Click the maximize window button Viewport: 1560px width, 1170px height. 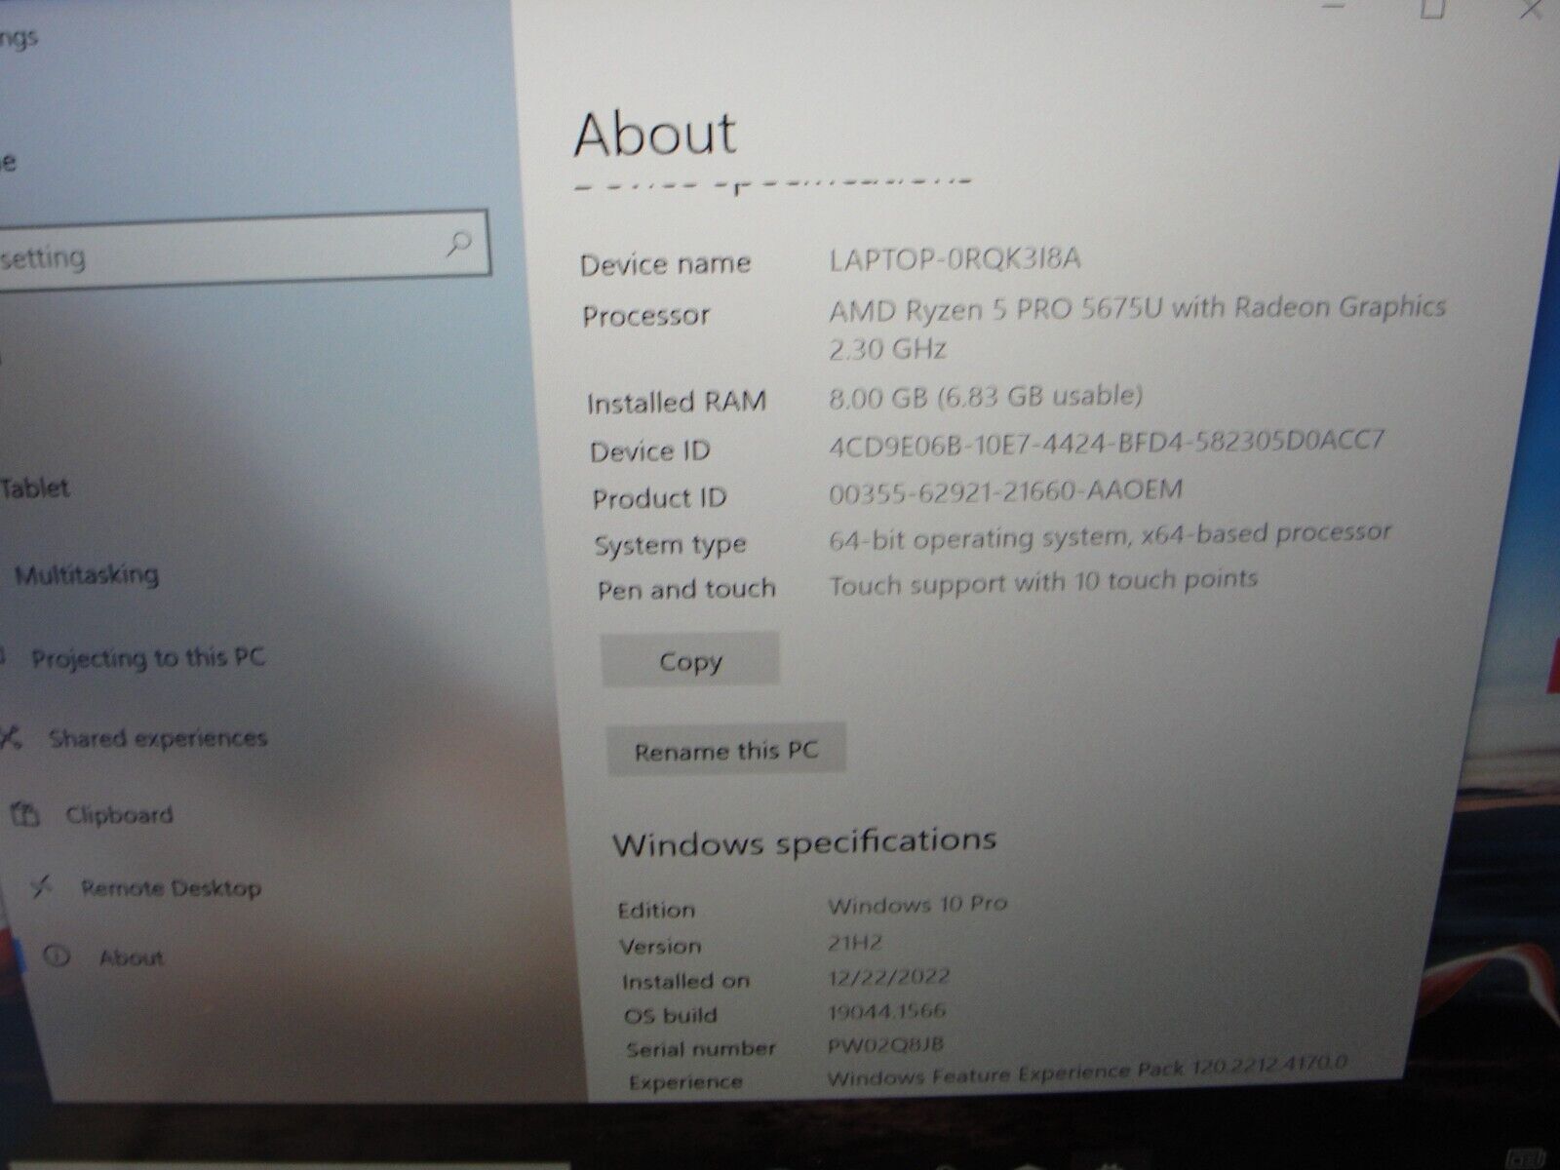[x=1431, y=9]
